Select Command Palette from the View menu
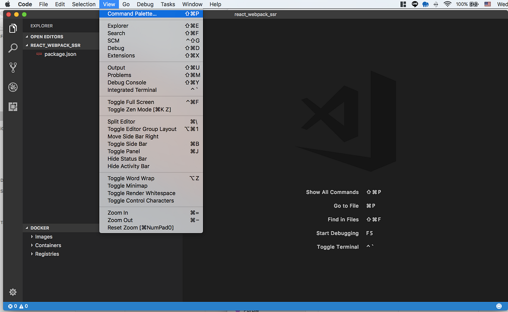Image resolution: width=508 pixels, height=312 pixels. [x=132, y=14]
